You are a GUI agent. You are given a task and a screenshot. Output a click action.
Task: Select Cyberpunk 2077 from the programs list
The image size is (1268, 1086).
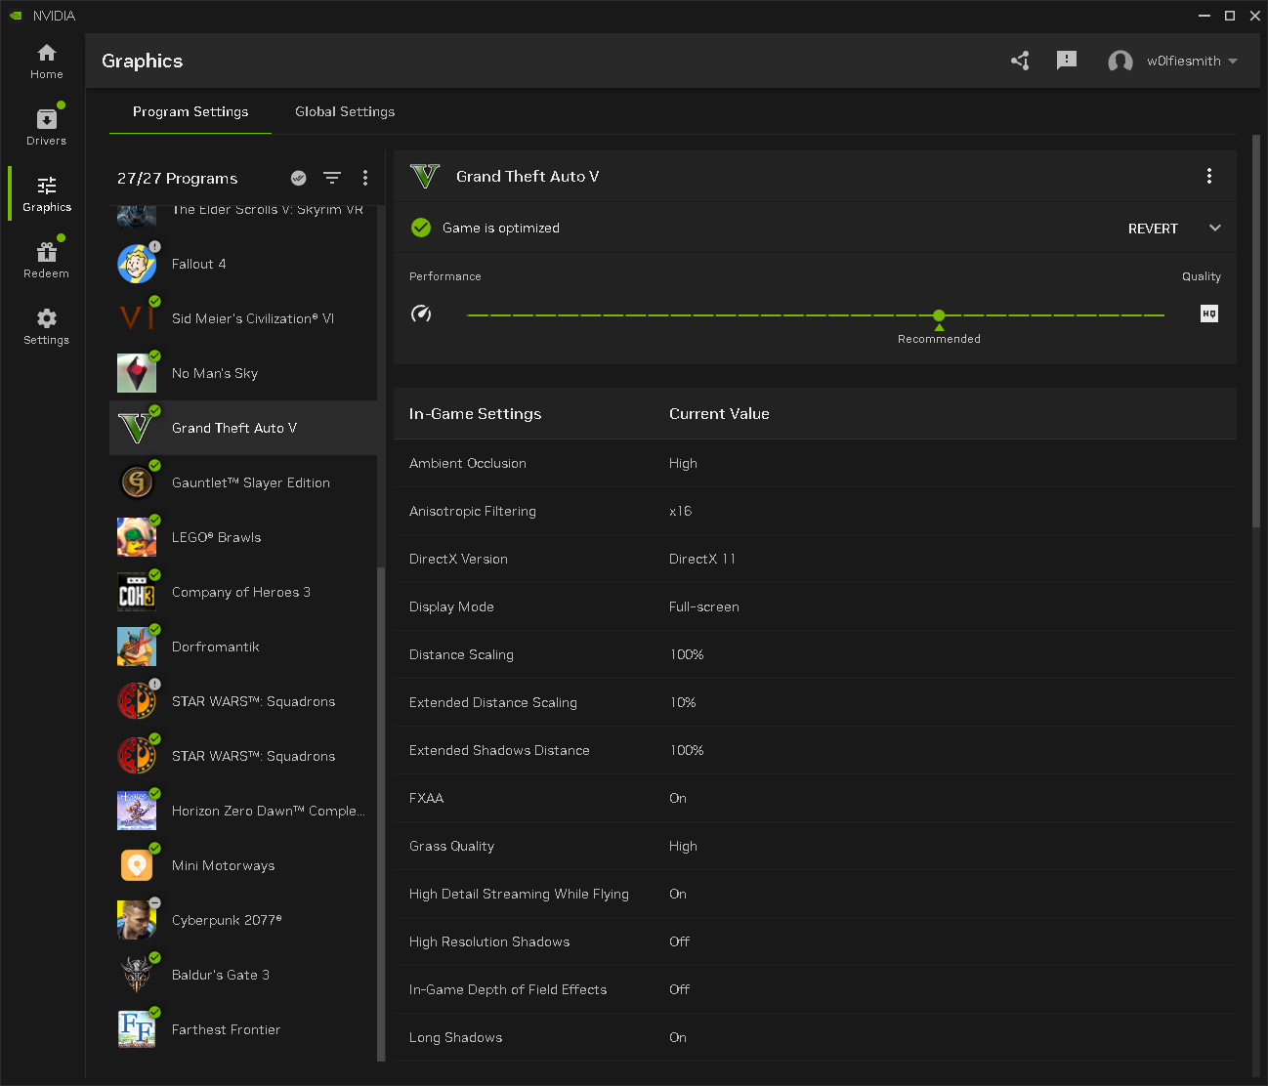pos(226,919)
